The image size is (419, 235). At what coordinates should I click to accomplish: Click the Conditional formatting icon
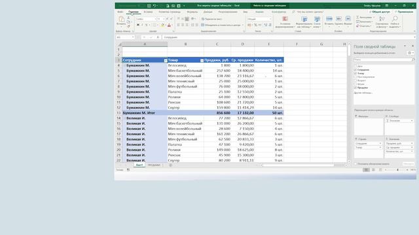click(285, 19)
